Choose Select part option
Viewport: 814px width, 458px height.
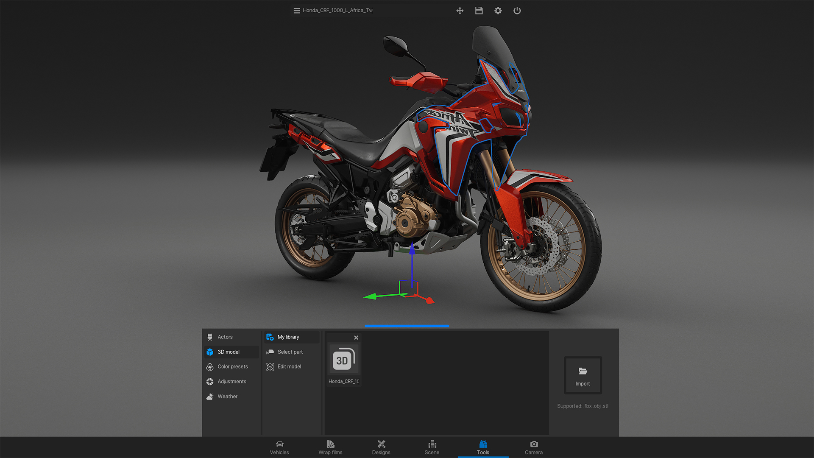(x=290, y=352)
